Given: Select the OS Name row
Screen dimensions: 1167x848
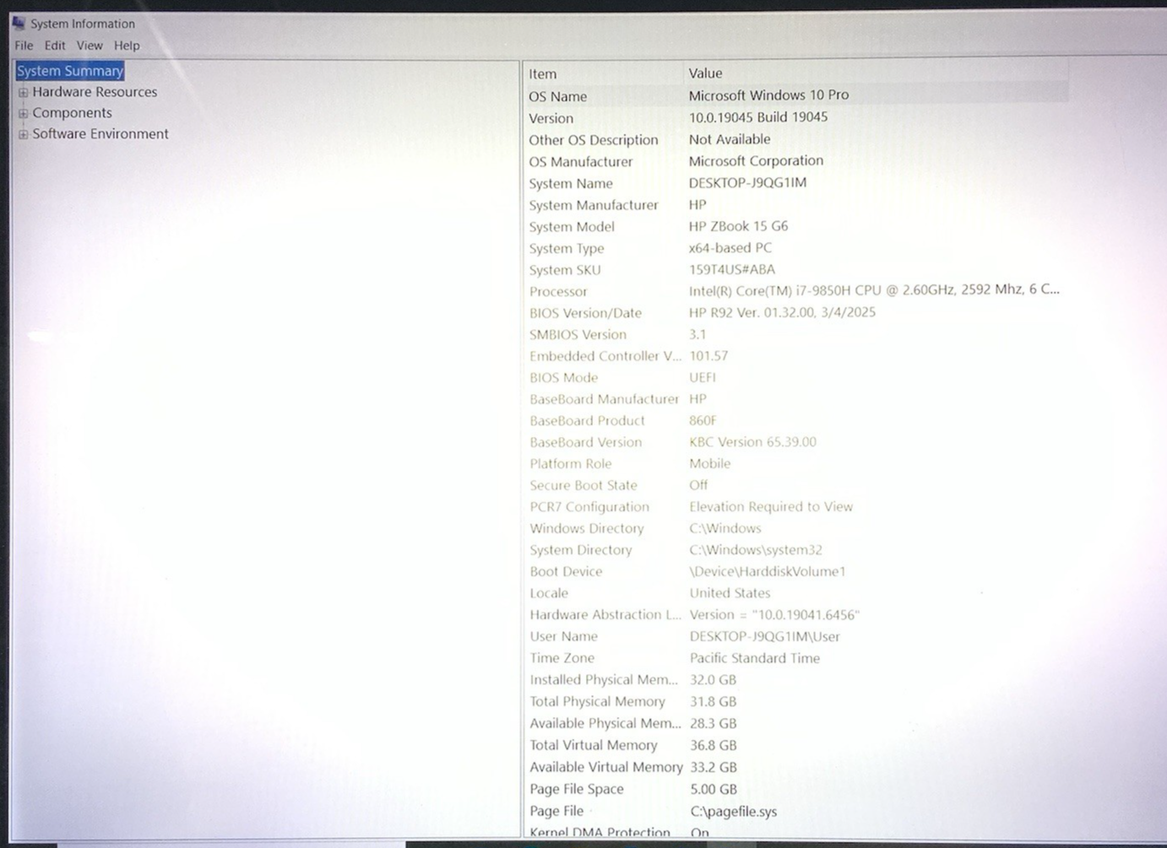Looking at the screenshot, I should [x=558, y=96].
